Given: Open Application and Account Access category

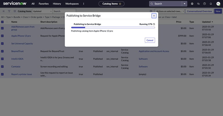Looking at the screenshot, I should (154, 51).
